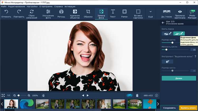This screenshot has height=111, width=198.
Task: Toggle Просмотр оригинала eye view
Action: pos(180,14)
